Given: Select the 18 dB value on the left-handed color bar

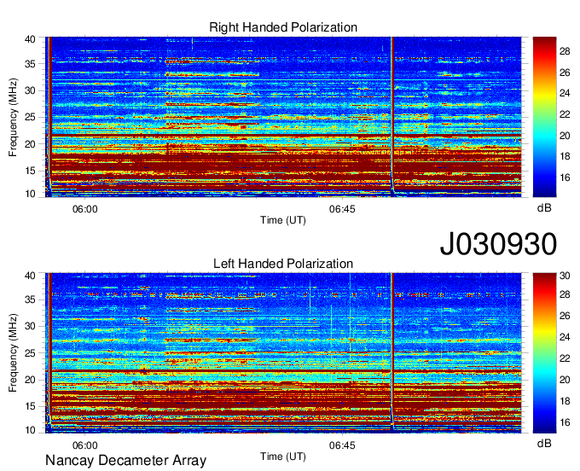Looking at the screenshot, I should click(x=565, y=401).
